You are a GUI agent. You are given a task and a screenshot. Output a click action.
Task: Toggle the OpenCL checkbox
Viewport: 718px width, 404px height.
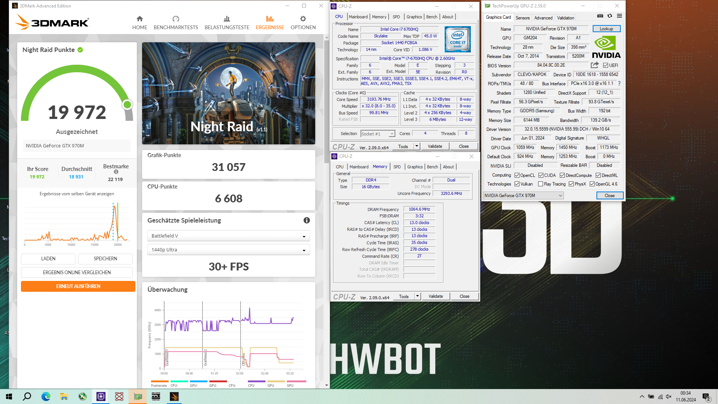(x=517, y=175)
